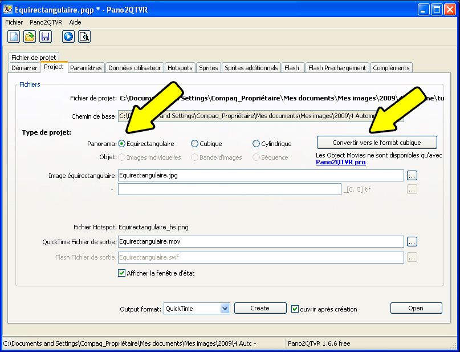
Task: Click the blue Create/Play toolbar icon
Action: click(x=68, y=37)
